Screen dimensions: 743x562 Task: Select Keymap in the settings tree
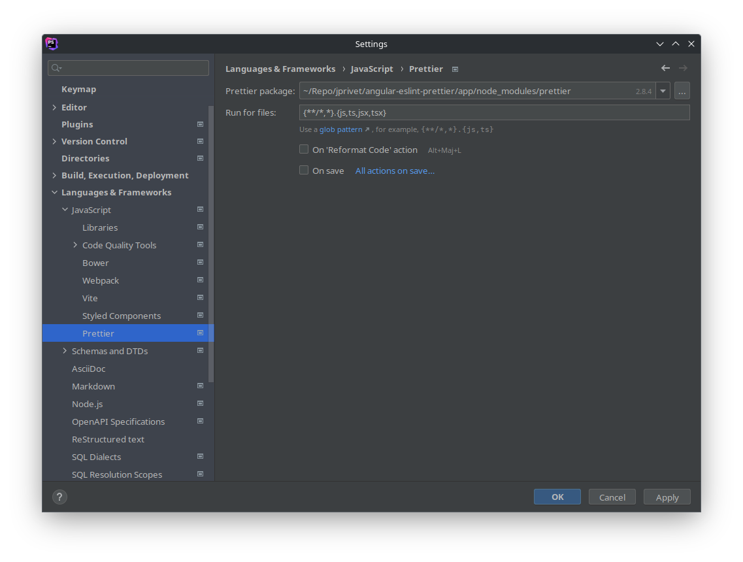pyautogui.click(x=78, y=89)
